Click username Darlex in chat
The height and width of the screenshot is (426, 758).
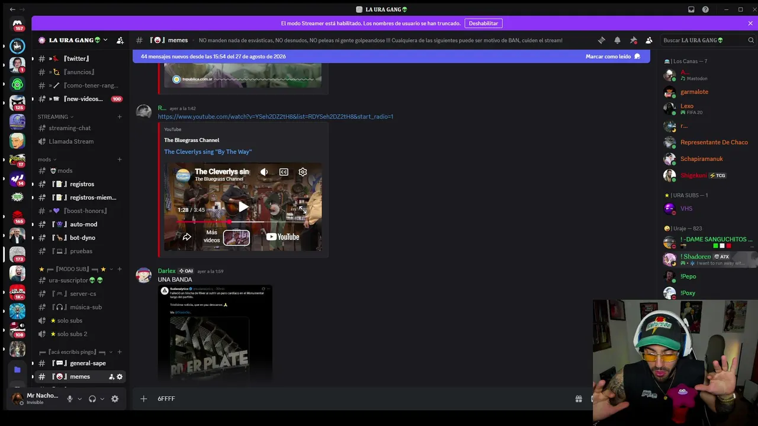166,271
